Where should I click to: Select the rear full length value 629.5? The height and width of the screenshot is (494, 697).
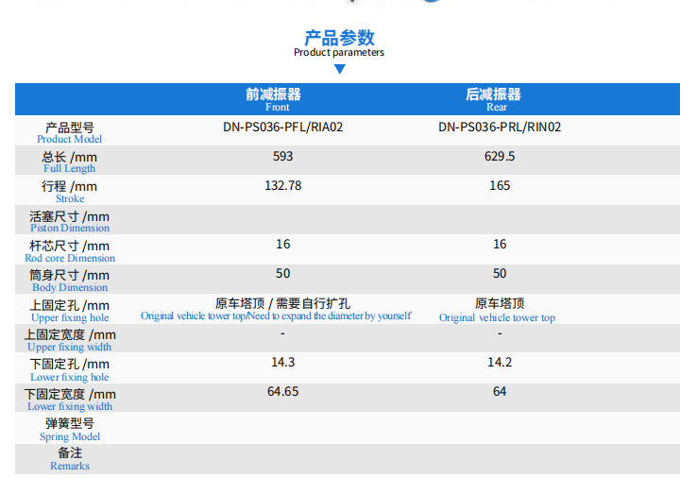pos(500,156)
